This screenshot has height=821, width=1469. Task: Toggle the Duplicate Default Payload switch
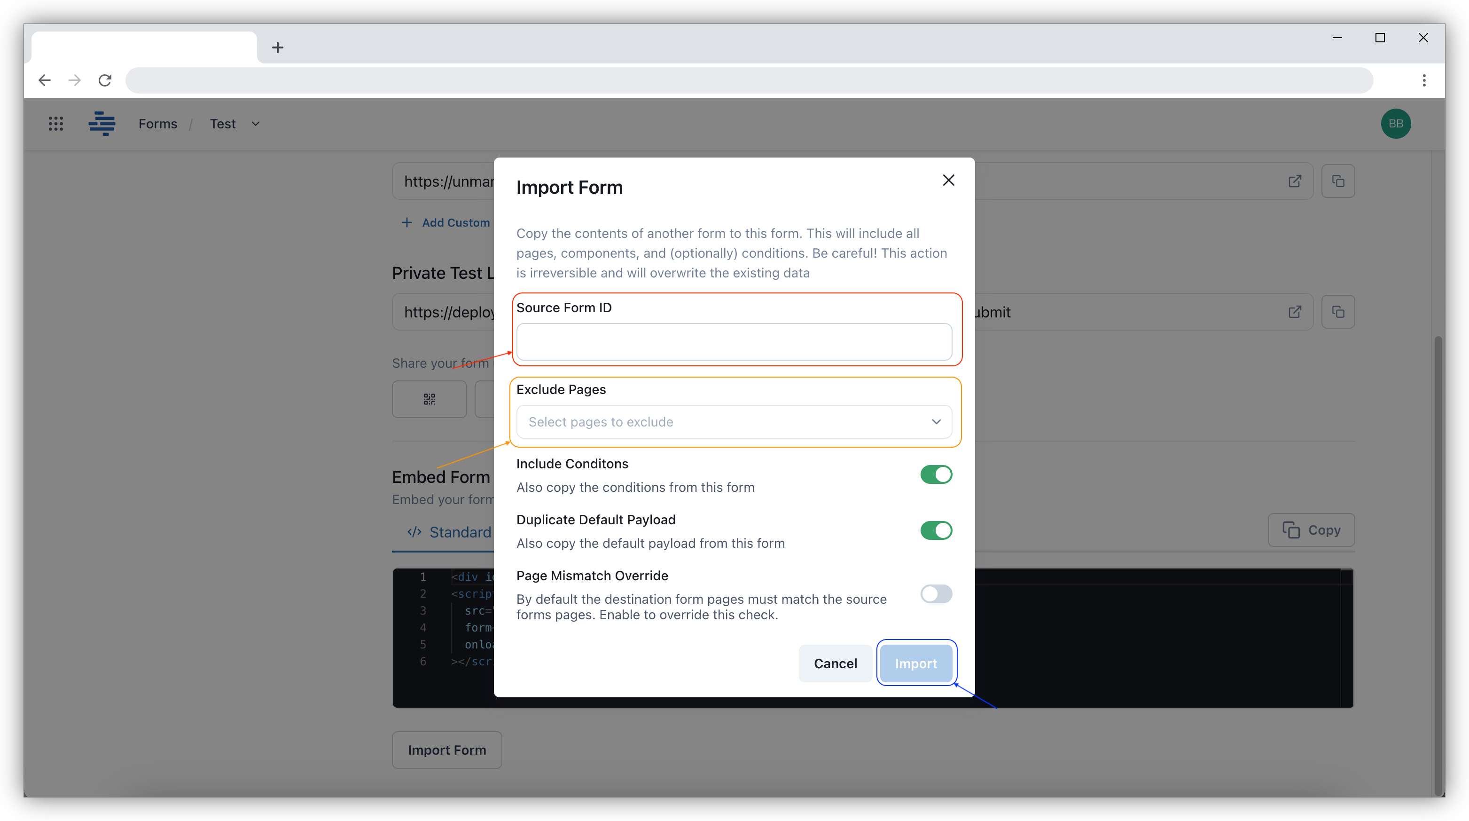[935, 530]
